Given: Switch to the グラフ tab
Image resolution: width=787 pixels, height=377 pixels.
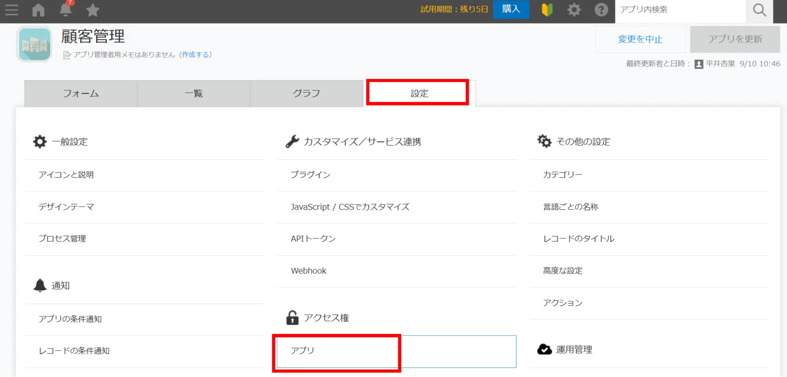Looking at the screenshot, I should click(x=306, y=93).
